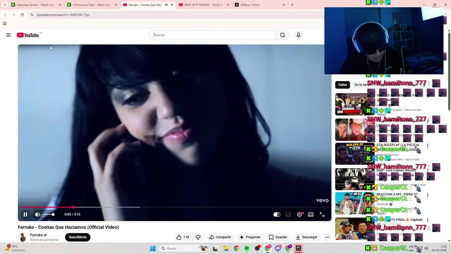This screenshot has height=254, width=451.
Task: Add a new browser tab
Action: click(292, 5)
